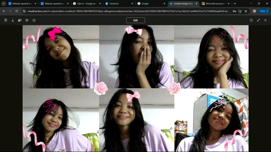Mark the photo as favorite with star
The width and height of the screenshot is (271, 152).
pos(34,20)
